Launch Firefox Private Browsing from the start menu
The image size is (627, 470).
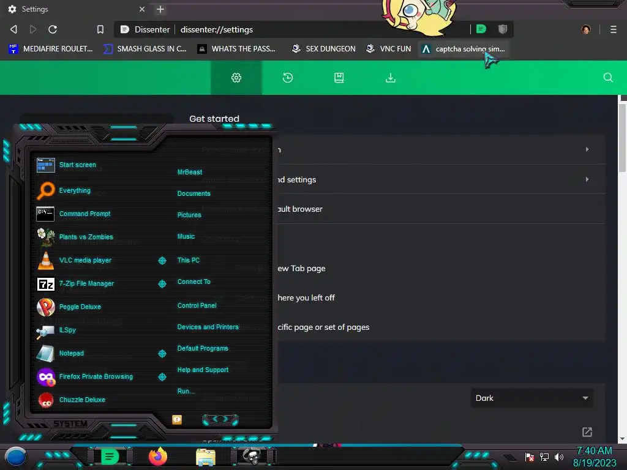point(96,376)
